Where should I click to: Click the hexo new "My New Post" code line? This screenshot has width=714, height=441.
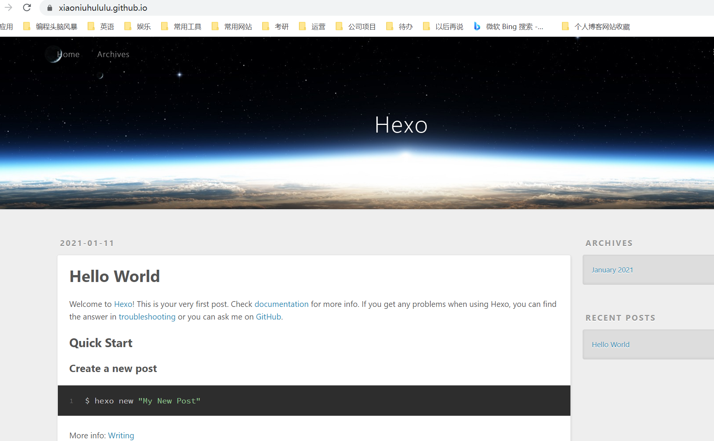143,401
